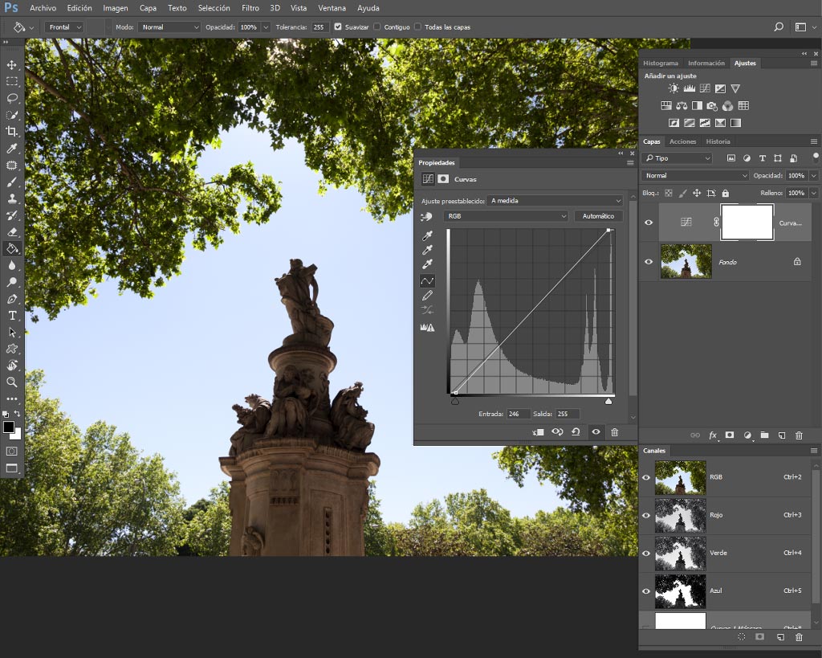Choose the curve point editing tool

pyautogui.click(x=427, y=281)
